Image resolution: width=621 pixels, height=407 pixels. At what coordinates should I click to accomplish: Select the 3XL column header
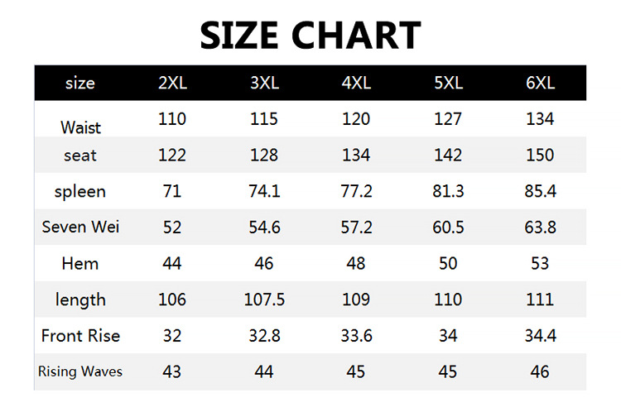point(264,83)
